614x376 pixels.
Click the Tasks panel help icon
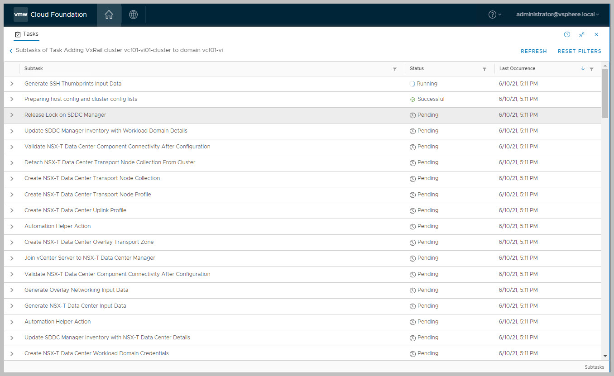tap(567, 34)
